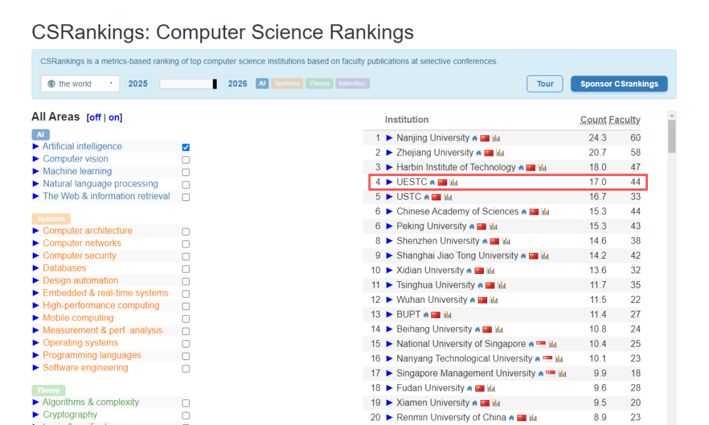Uncheck the Artificial intelligence checkbox
This screenshot has width=709, height=425.
coord(186,147)
